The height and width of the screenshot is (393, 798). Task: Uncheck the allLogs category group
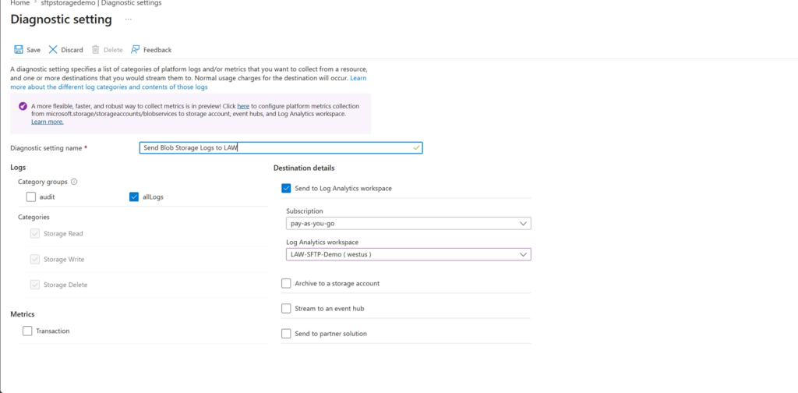coord(134,197)
